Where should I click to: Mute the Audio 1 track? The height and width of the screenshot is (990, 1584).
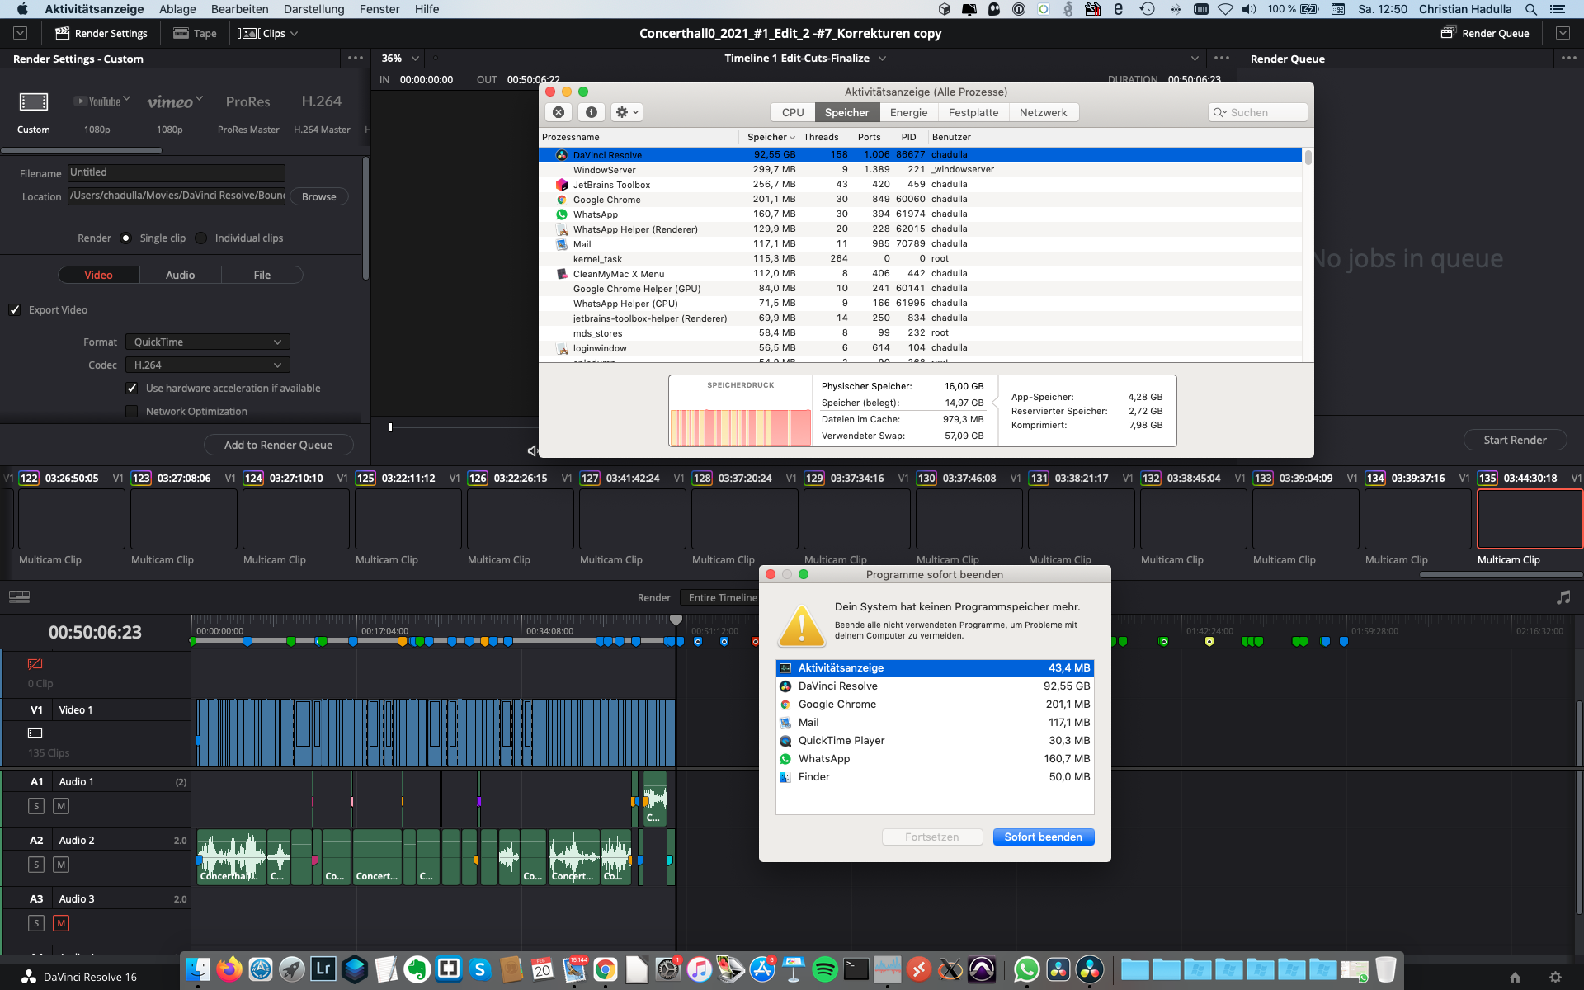click(61, 806)
